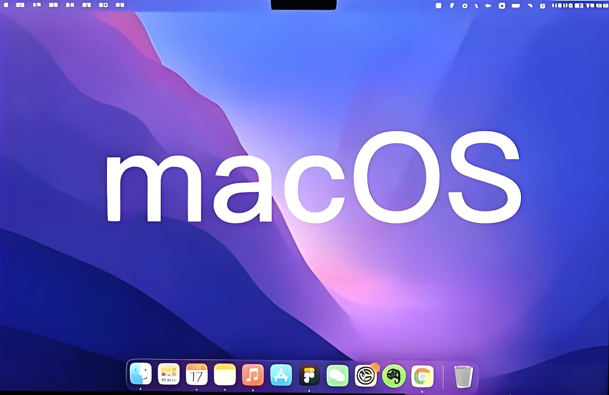Image resolution: width=609 pixels, height=395 pixels.
Task: Open the Apple menu in the menu bar
Action: click(6, 5)
